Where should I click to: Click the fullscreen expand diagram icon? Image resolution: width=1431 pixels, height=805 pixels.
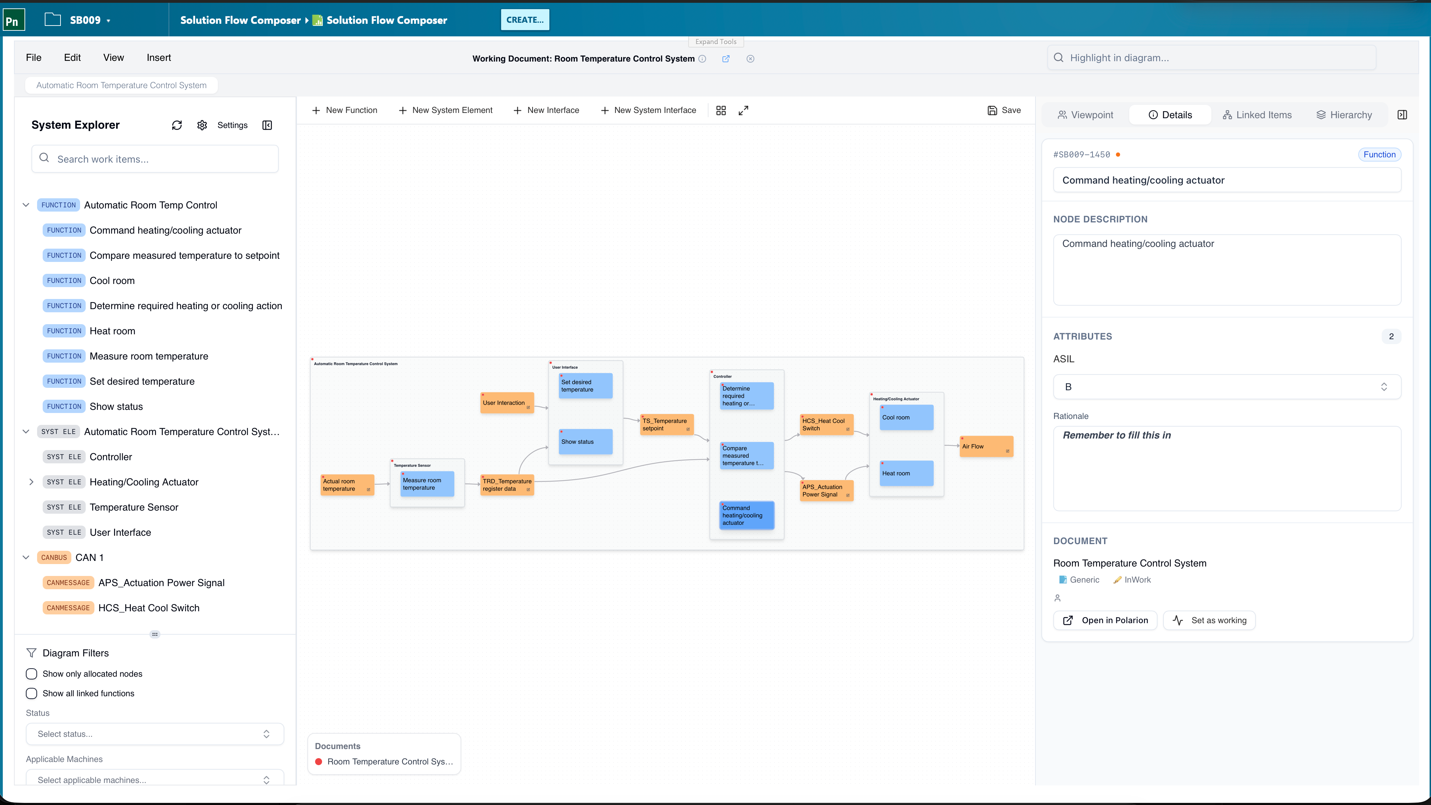tap(743, 111)
